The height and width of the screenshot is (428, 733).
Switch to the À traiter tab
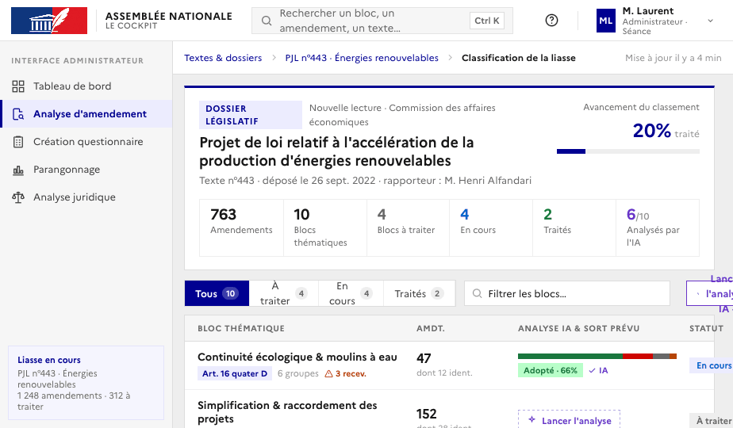pos(284,293)
